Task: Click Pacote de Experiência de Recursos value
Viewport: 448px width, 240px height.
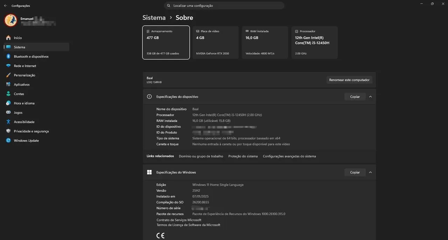Action: point(239,214)
